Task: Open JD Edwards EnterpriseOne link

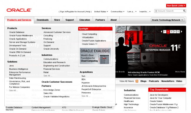Action: coord(94,86)
